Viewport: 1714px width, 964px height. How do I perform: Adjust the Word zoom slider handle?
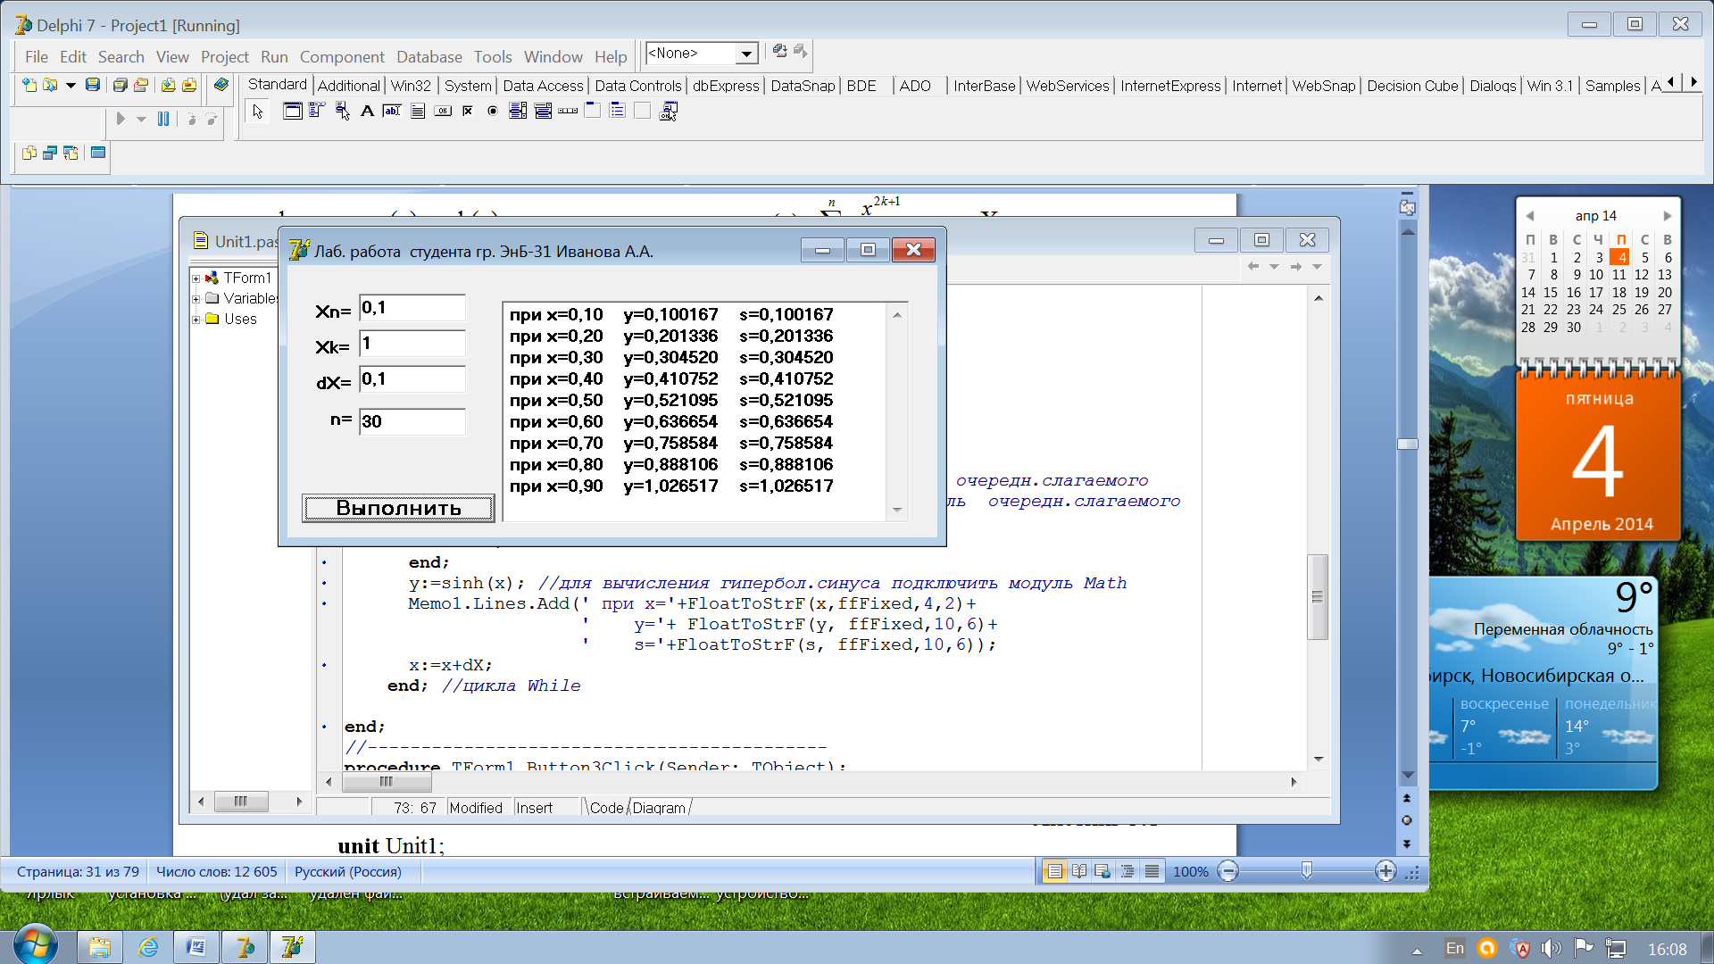tap(1306, 870)
